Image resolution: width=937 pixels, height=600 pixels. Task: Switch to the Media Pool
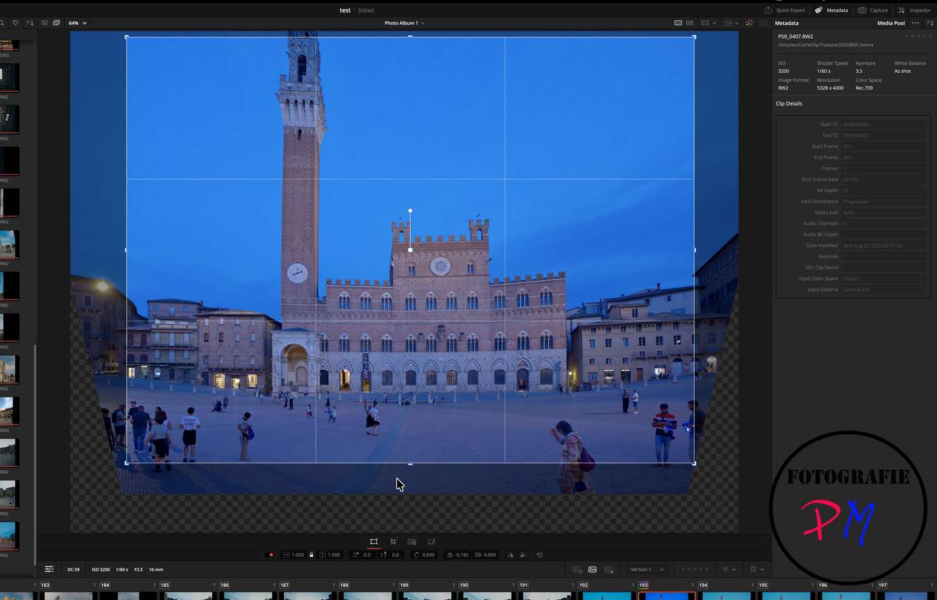click(890, 23)
